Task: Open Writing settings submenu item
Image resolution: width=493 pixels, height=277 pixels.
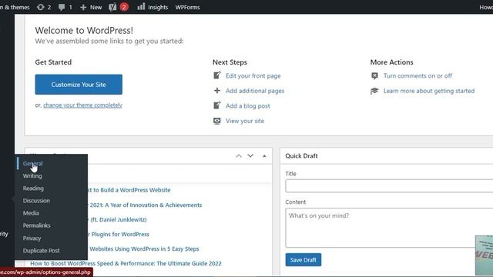Action: 32,176
